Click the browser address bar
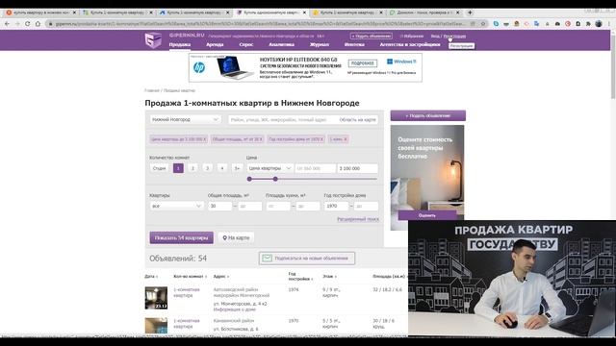 (x=261, y=24)
